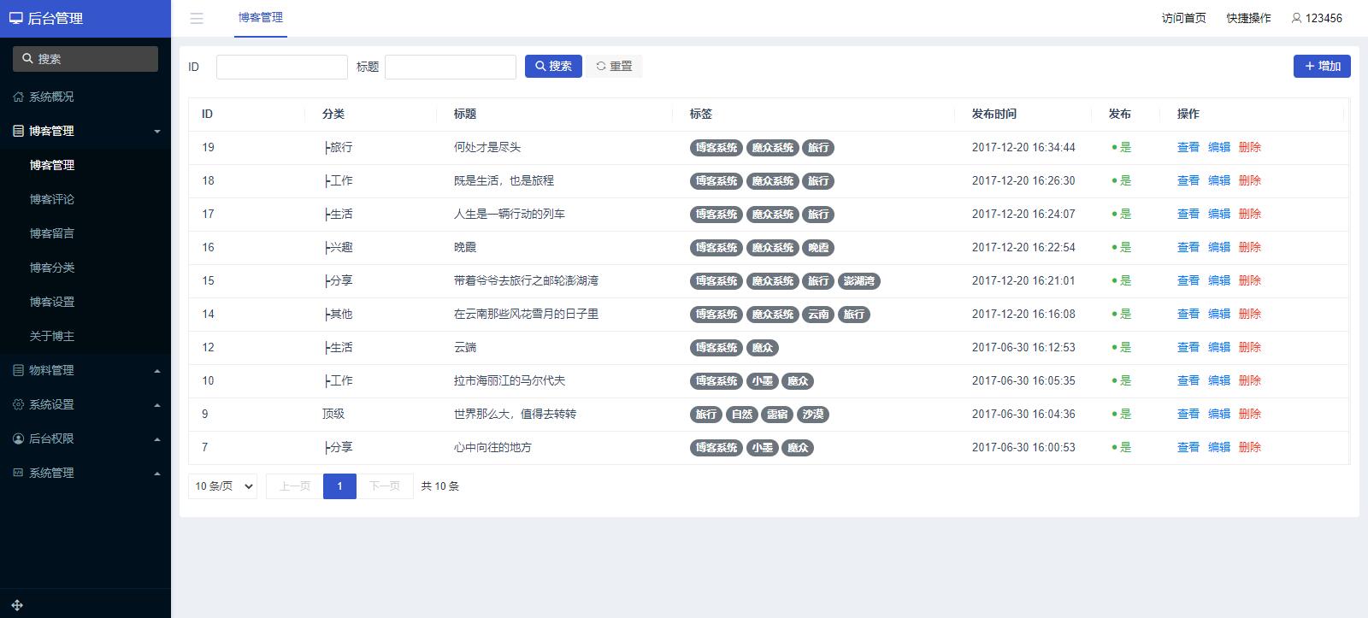Click the user icon beside 123456
1368x618 pixels.
coord(1296,18)
